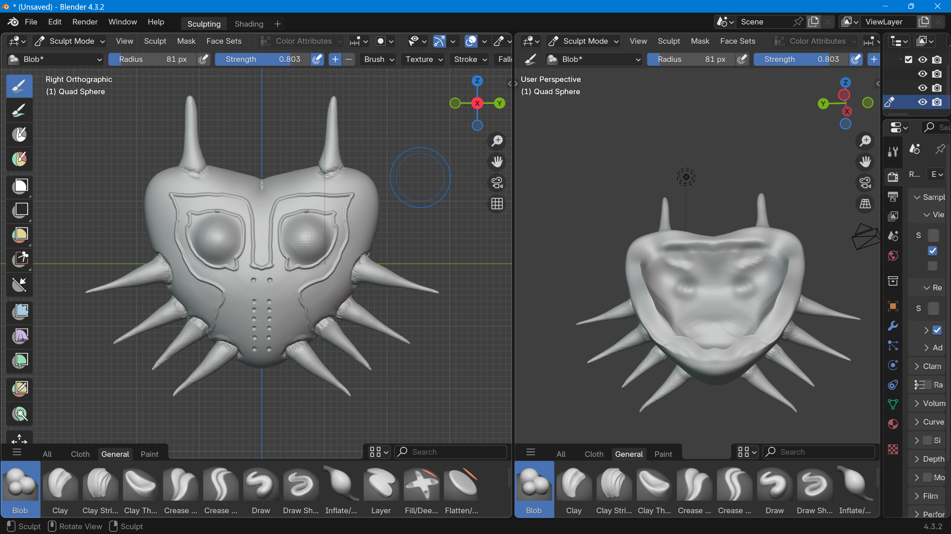
Task: Open Blob brush selector in left header
Action: [55, 59]
